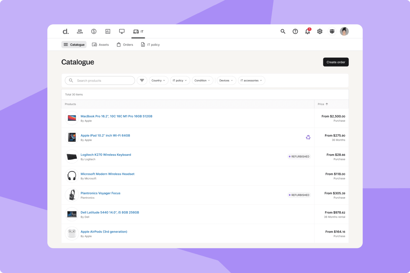Open the search magnifier icon

pyautogui.click(x=283, y=31)
